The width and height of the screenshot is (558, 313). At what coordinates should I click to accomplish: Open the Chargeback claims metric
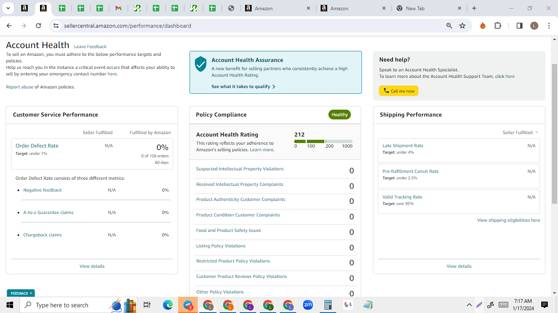click(x=42, y=235)
